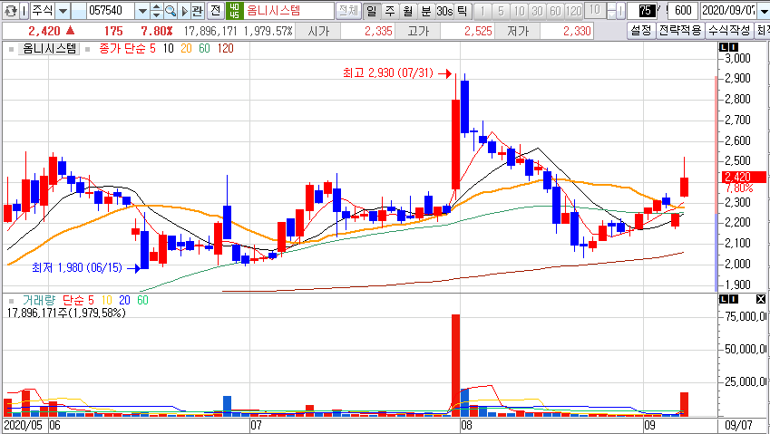Select the 1 interval button
The image size is (770, 434).
tap(482, 10)
